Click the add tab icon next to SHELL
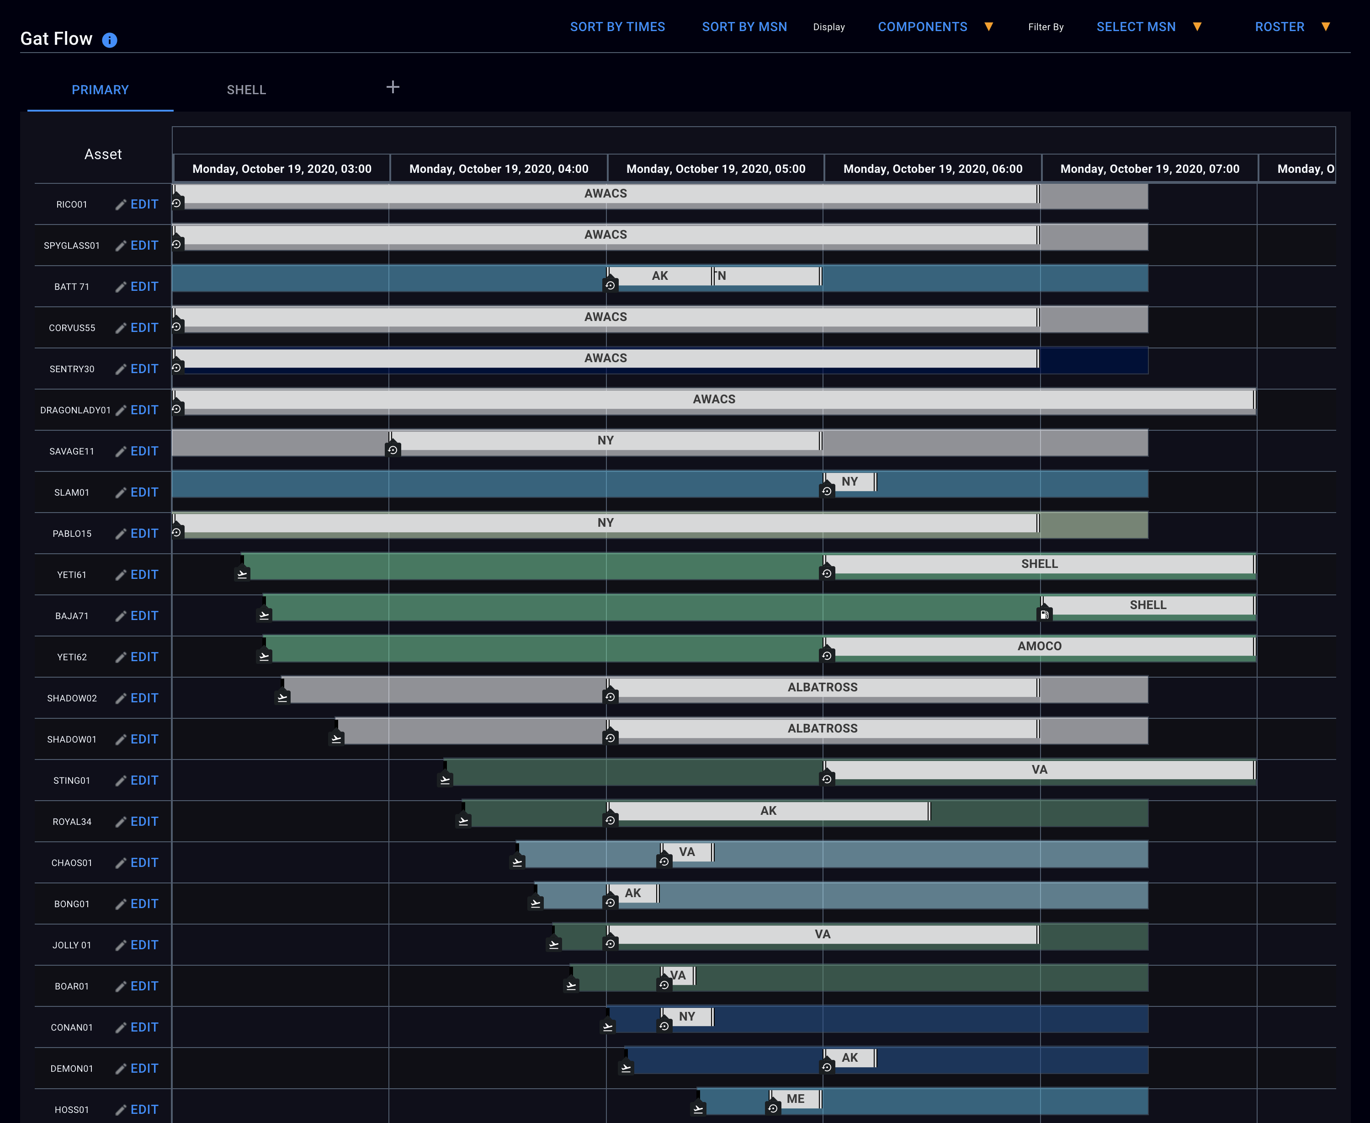Screen dimensions: 1370x1123 pyautogui.click(x=393, y=88)
